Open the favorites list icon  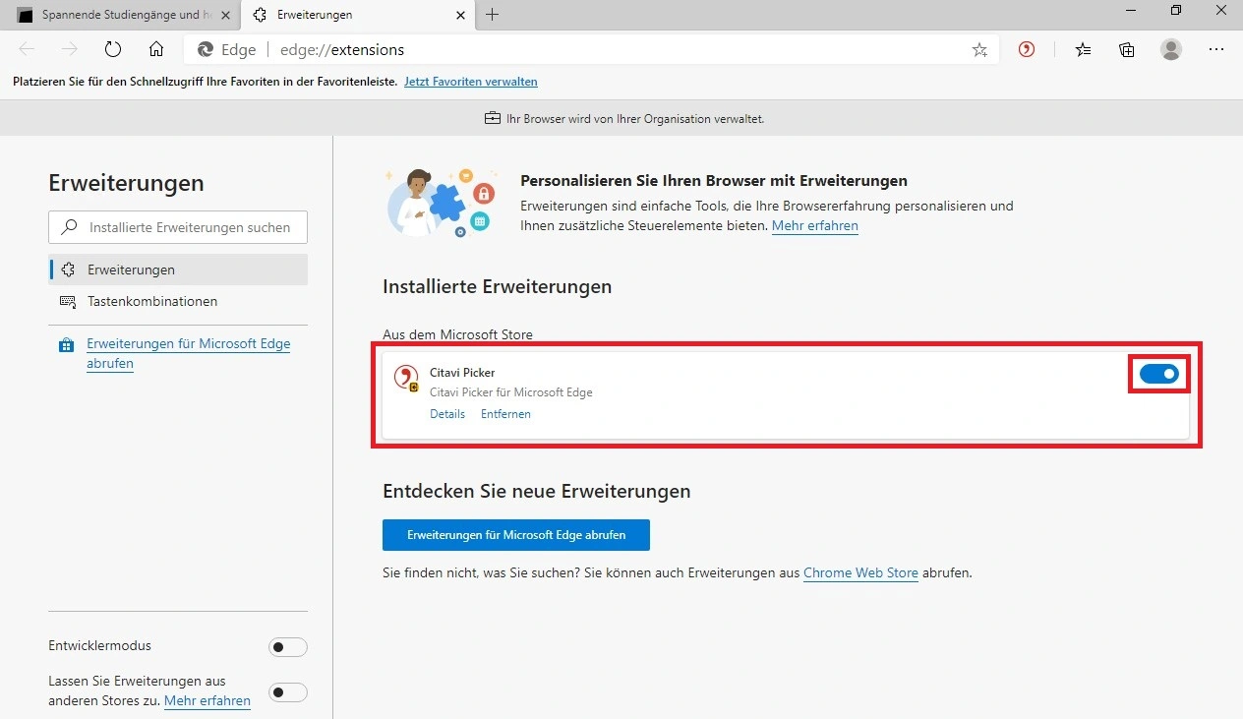tap(1083, 49)
